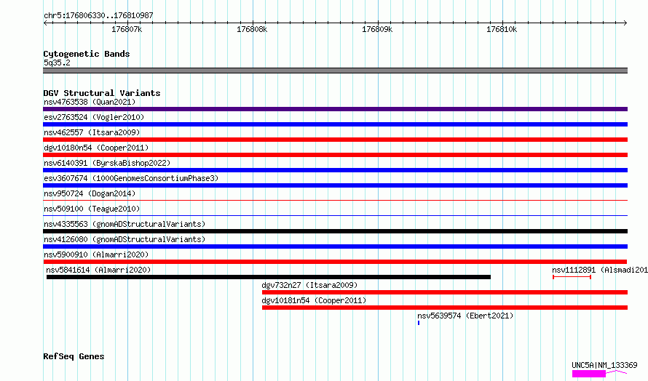The width and height of the screenshot is (648, 381).
Task: Click the magenta UNC5A exon block
Action: point(589,374)
